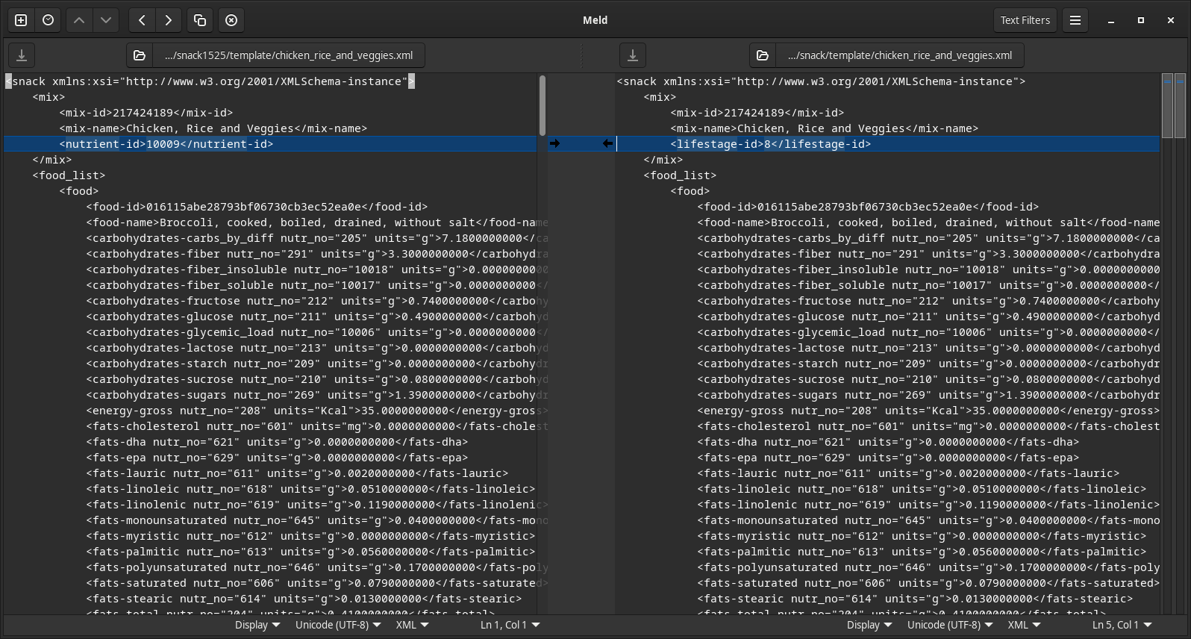Image resolution: width=1191 pixels, height=639 pixels.
Task: Open left pane Unicode (UTF-8) encoding dropdown
Action: point(338,625)
